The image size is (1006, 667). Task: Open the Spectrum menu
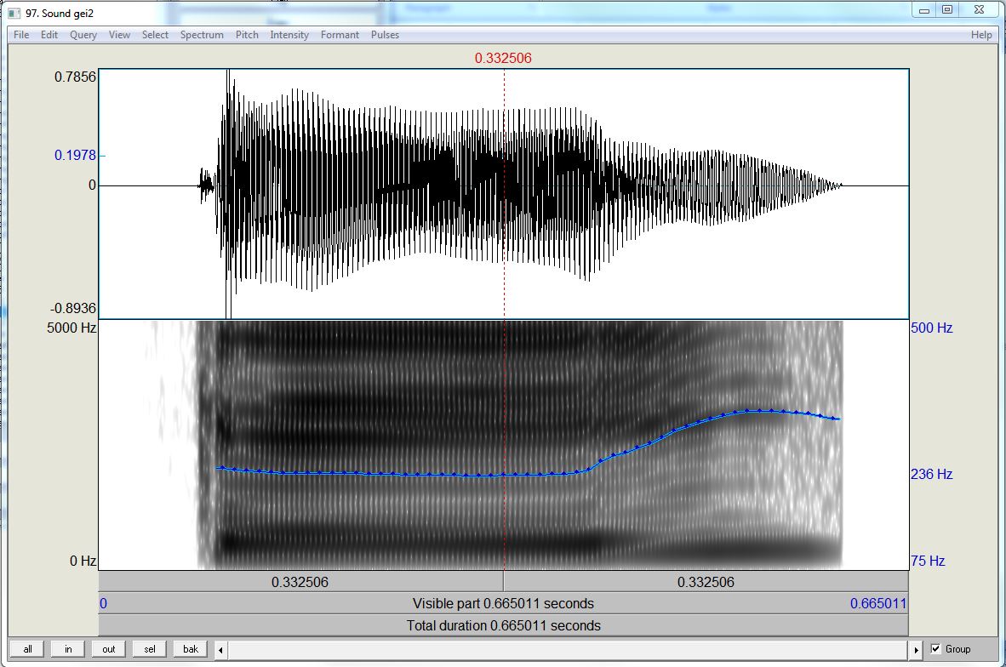click(202, 35)
